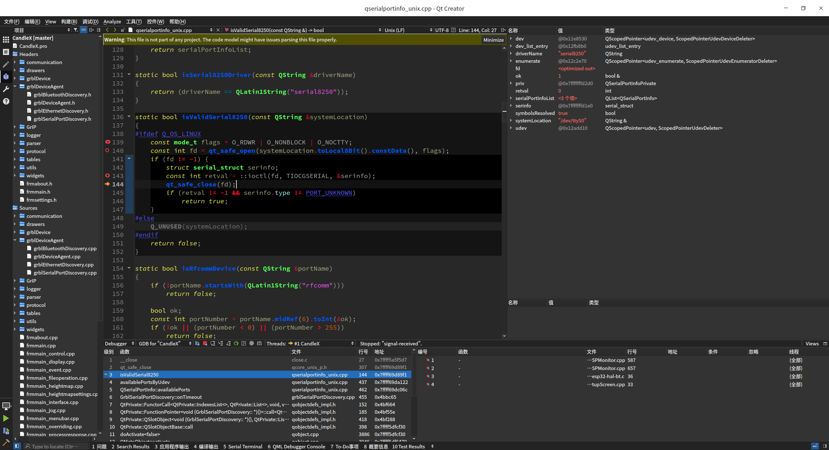This screenshot has height=450, width=829.
Task: Click the Stop Debugger red icon
Action: coord(205,343)
